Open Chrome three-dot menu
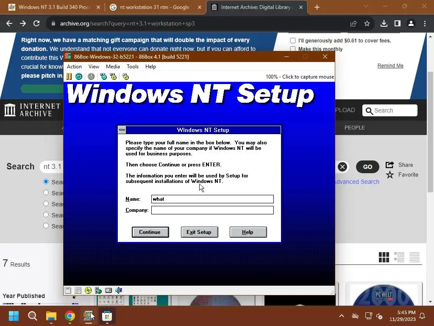Viewport: 434px width, 326px height. pyautogui.click(x=425, y=24)
